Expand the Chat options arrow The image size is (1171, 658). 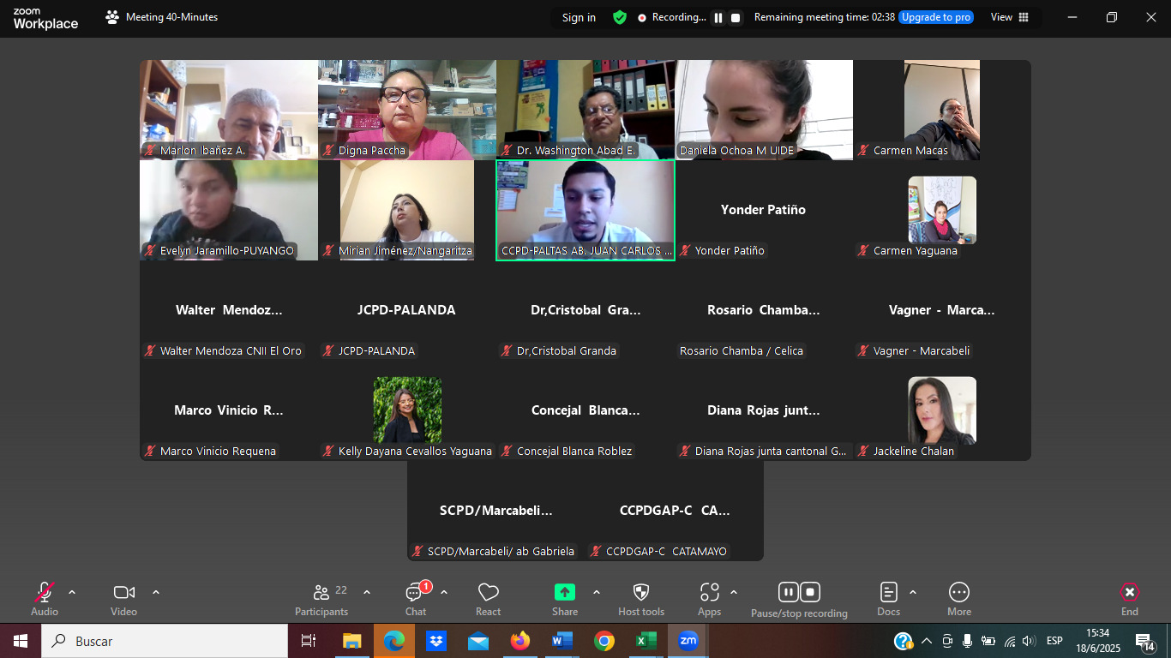pos(444,592)
